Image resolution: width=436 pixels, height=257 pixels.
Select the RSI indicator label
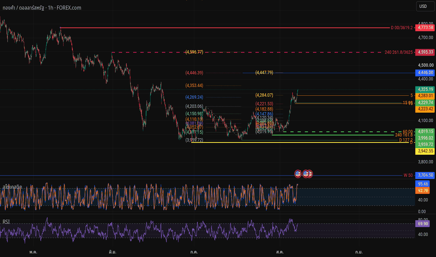point(6,221)
